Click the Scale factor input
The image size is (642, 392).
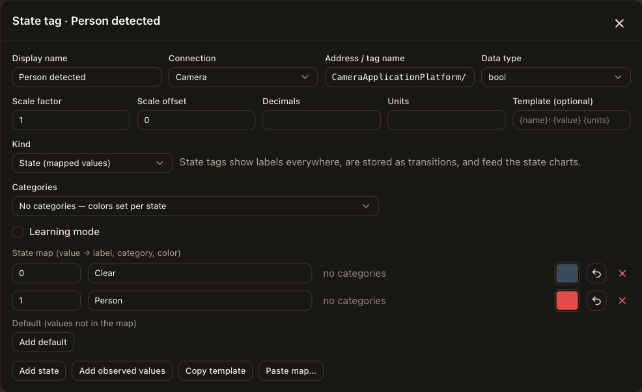[71, 120]
